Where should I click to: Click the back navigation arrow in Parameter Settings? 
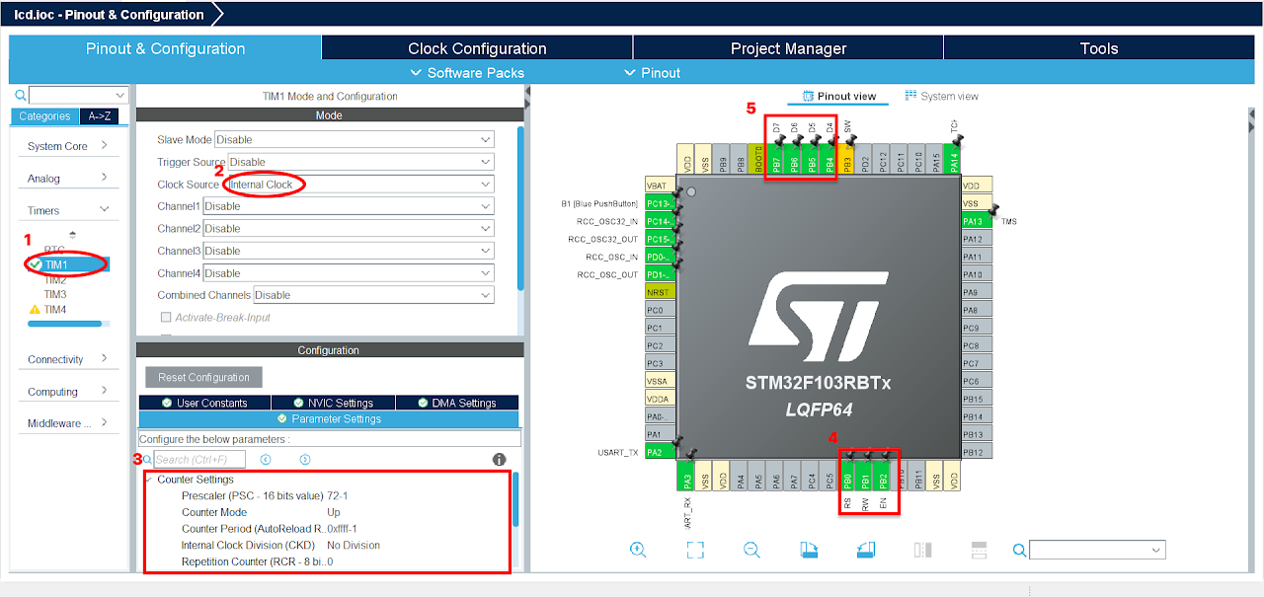[x=266, y=458]
